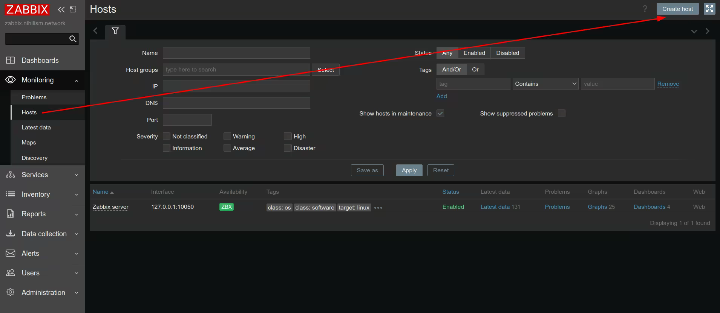Open Discovery under Monitoring
720x313 pixels.
tap(48, 158)
